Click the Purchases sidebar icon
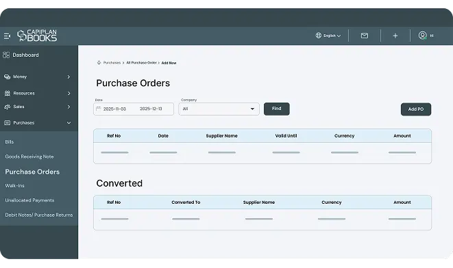This screenshot has width=453, height=268. click(8, 123)
